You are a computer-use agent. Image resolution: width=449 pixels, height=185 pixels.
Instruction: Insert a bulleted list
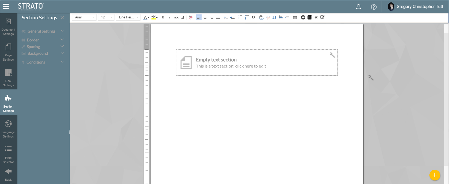(x=240, y=17)
